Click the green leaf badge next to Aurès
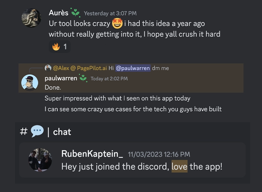 click(x=75, y=13)
